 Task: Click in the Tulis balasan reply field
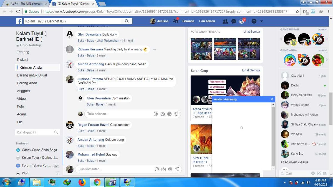(119, 114)
